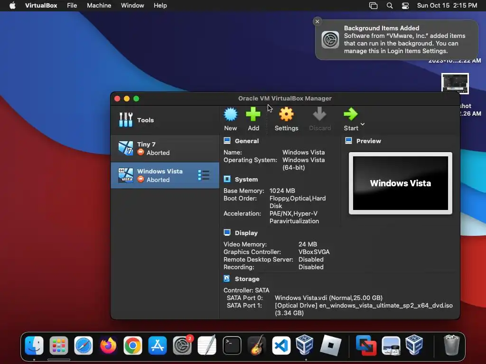
Task: Expand the Start button dropdown arrow
Action: (x=363, y=124)
